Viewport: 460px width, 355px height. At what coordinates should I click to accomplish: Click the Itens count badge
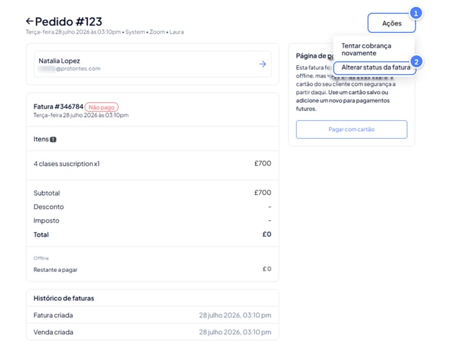(53, 139)
